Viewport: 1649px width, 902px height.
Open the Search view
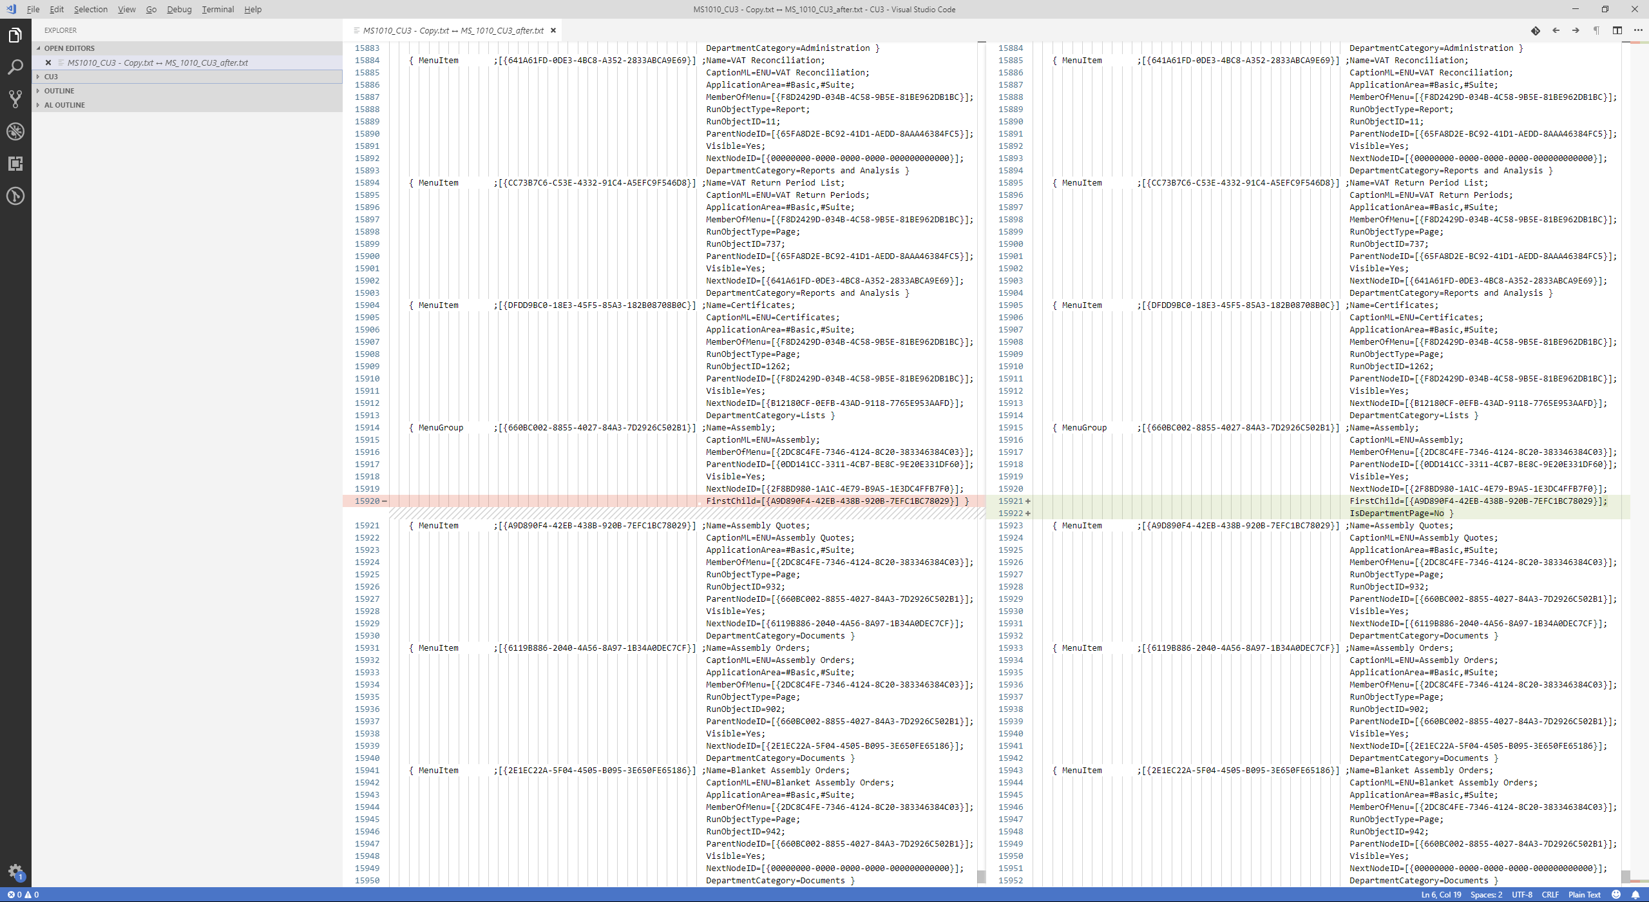point(15,67)
